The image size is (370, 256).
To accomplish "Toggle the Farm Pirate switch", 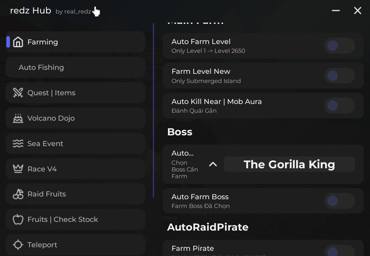I will pos(339,250).
